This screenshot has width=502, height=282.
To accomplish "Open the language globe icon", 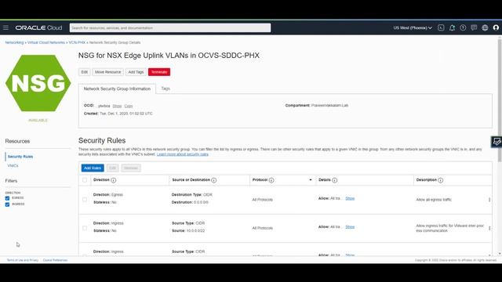I will coord(485,28).
